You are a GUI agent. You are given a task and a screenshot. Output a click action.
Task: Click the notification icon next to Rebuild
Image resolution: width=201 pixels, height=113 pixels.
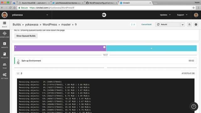tap(189, 24)
